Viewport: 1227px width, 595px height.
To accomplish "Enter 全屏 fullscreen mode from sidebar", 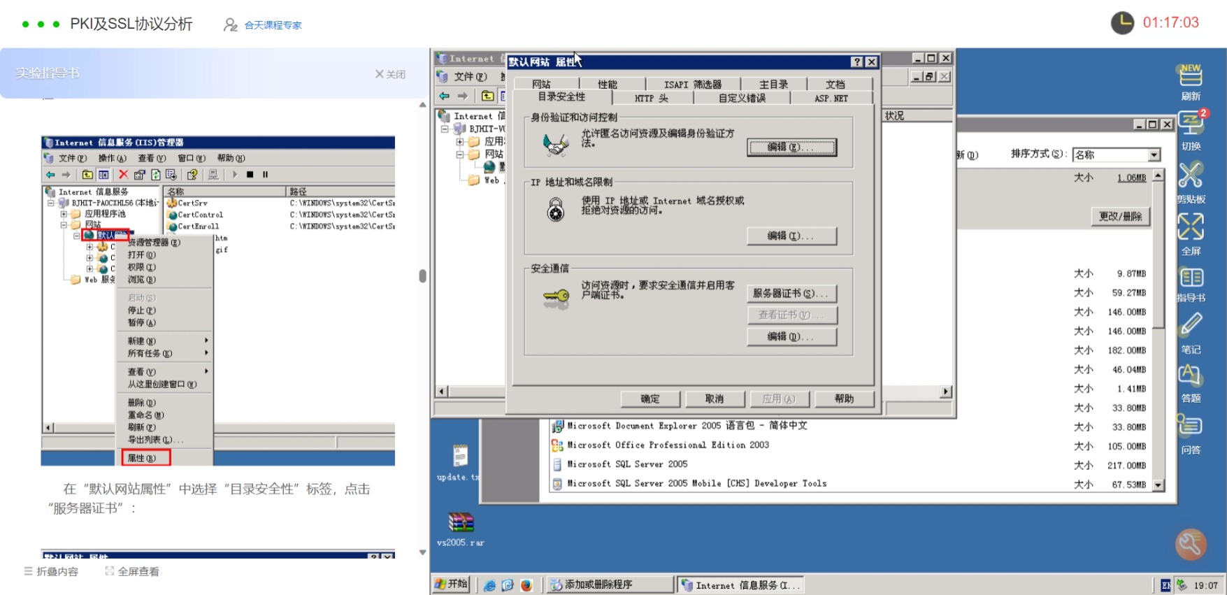I will [1191, 227].
